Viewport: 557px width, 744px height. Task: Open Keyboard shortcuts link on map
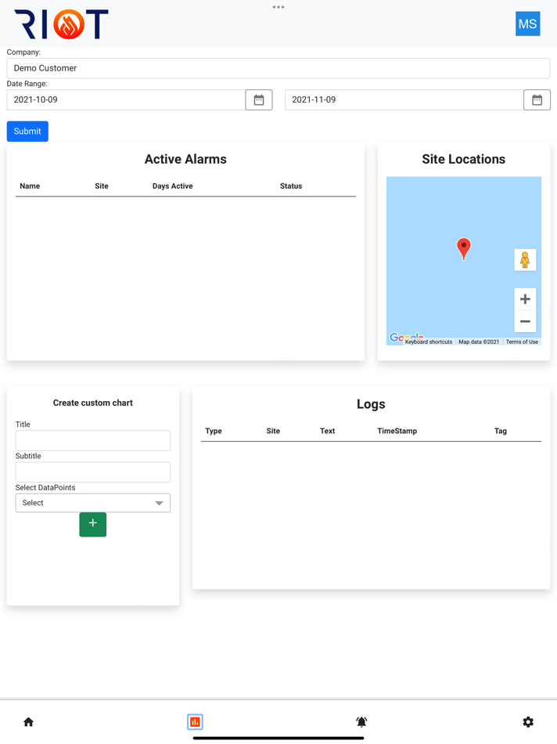[429, 341]
